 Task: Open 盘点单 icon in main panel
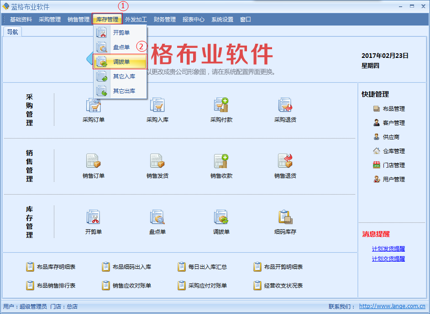[x=157, y=217]
